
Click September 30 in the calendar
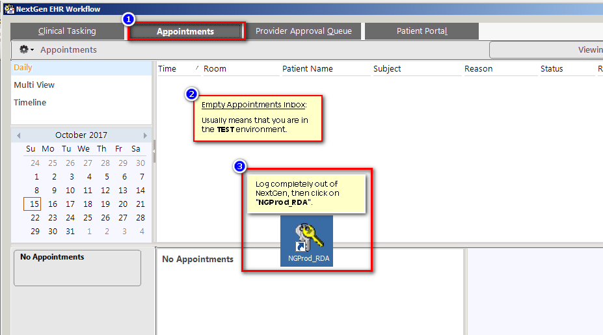(141, 163)
